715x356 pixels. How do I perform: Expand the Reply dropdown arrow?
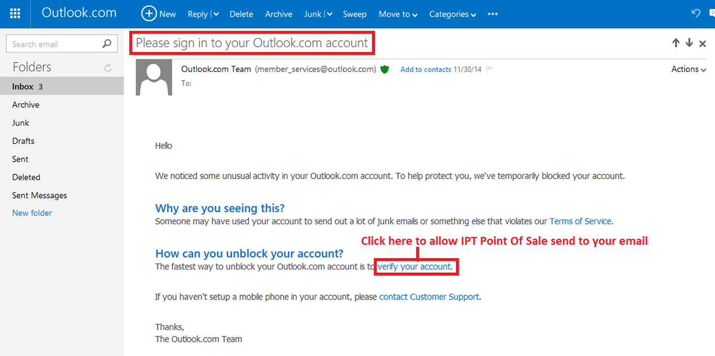click(x=216, y=15)
